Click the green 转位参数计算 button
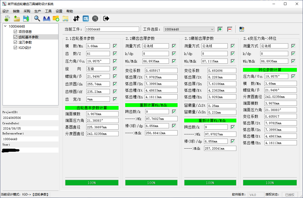303x198 pixels. (x=270, y=70)
